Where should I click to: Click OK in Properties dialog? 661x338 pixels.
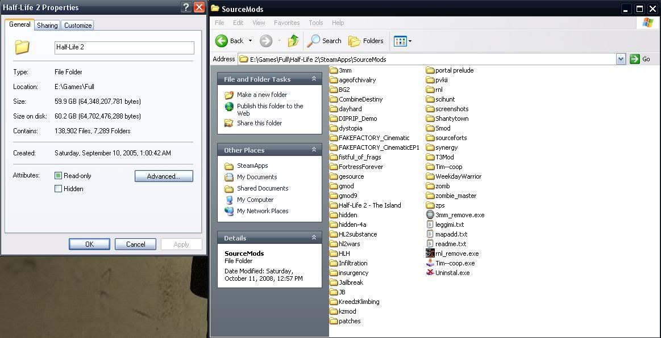coord(89,244)
